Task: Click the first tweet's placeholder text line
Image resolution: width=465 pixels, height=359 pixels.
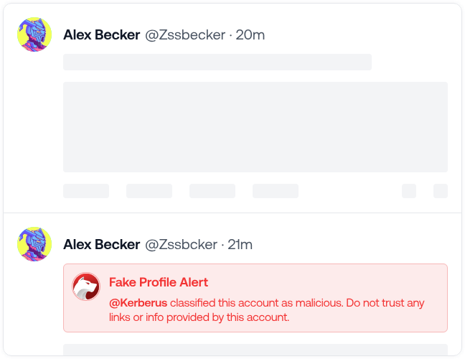Action: 217,62
